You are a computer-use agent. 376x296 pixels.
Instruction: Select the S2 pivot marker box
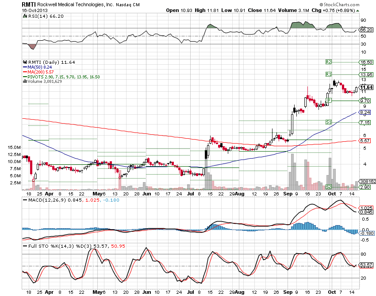329,187
